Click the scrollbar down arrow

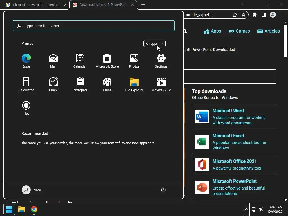click(285, 200)
